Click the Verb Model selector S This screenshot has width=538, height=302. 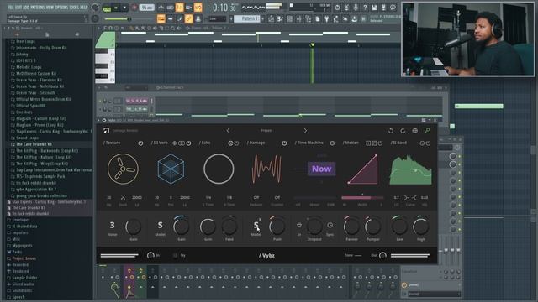coord(160,225)
